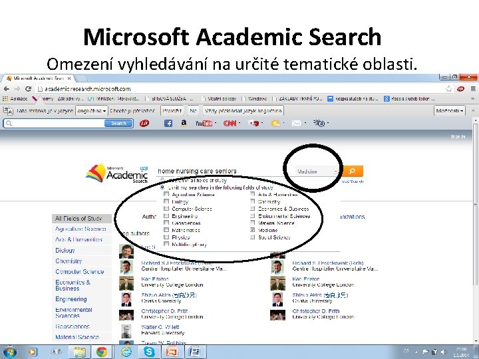Click the mail envelope toolbar icon
Image resolution: width=479 pixels, height=359 pixels.
pos(296,124)
